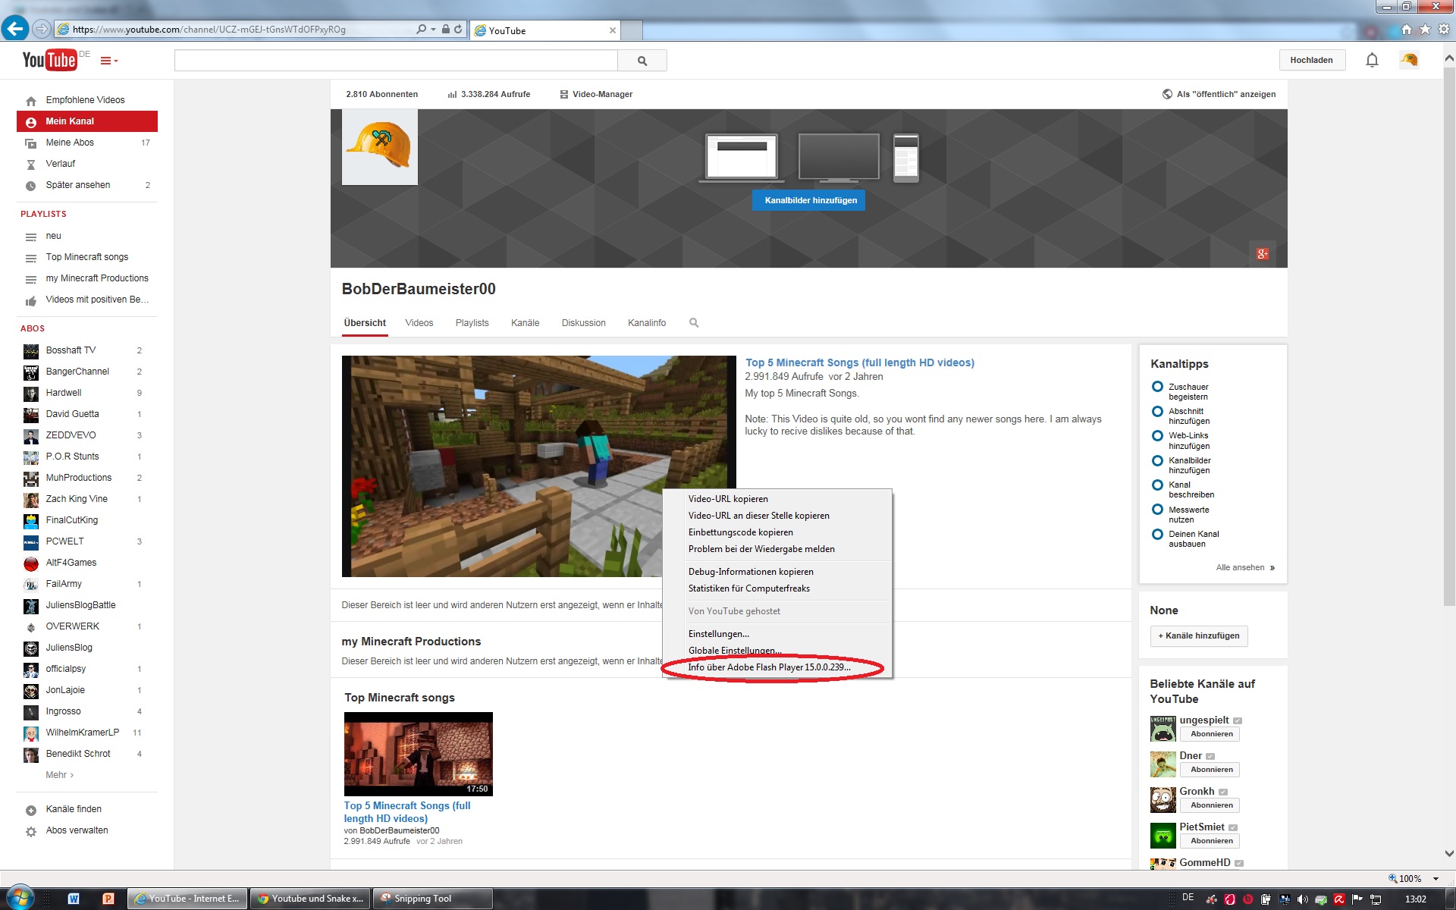Viewport: 1456px width, 910px height.
Task: Click the search magnifier button
Action: click(642, 61)
